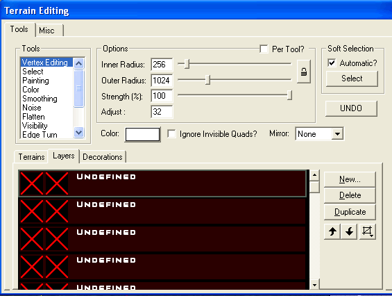Image resolution: width=392 pixels, height=296 pixels.
Task: Click the white Color swatch
Action: pos(142,135)
